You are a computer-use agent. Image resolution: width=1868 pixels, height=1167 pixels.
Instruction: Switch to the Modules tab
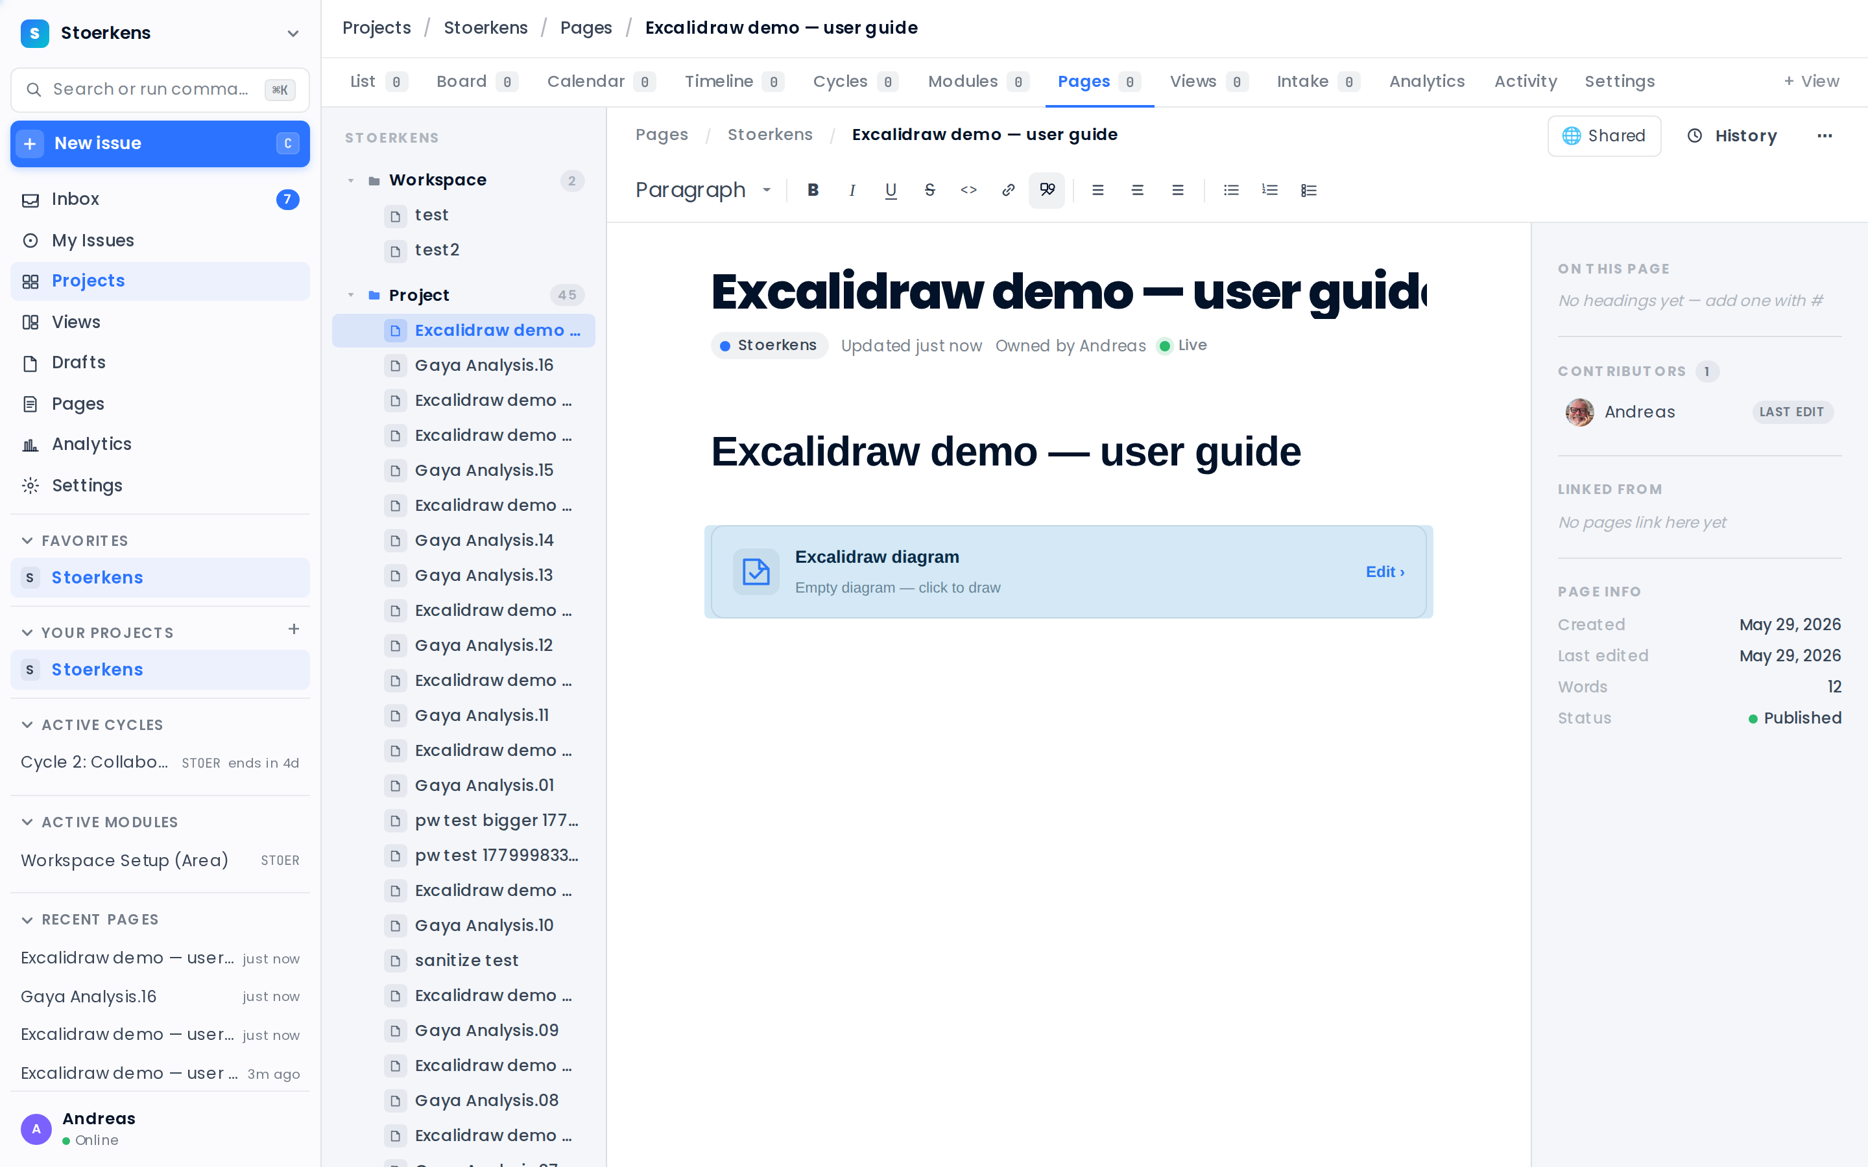(x=979, y=82)
